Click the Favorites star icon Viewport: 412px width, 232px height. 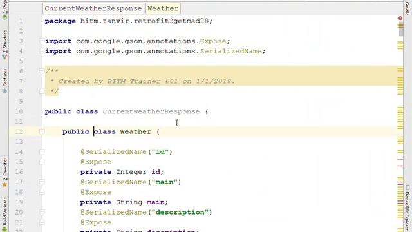tap(5, 184)
